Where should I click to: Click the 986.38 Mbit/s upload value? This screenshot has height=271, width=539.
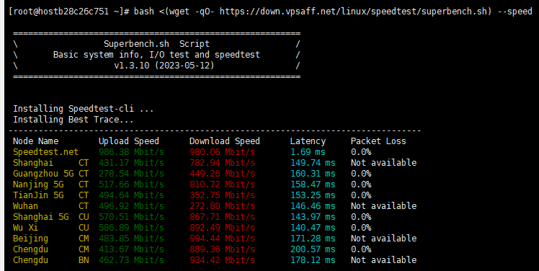(131, 152)
